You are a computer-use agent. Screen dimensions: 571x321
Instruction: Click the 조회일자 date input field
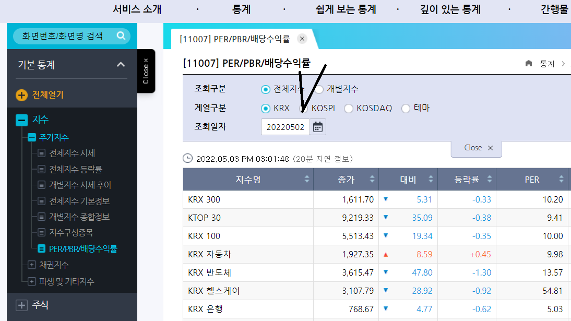coord(285,126)
